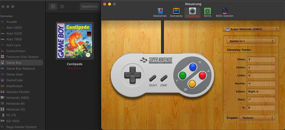Open the Super Nintendo (SNES) console dropdown

coord(251,29)
